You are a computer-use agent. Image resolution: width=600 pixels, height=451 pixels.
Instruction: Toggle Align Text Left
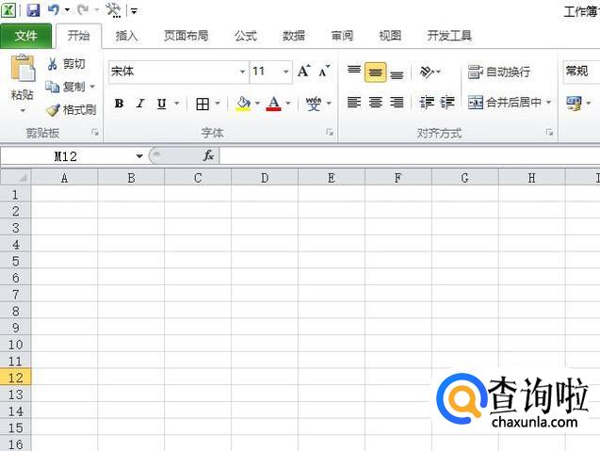pyautogui.click(x=354, y=103)
